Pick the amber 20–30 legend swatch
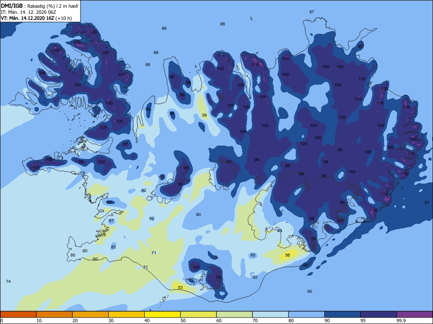433x324 pixels. point(90,314)
